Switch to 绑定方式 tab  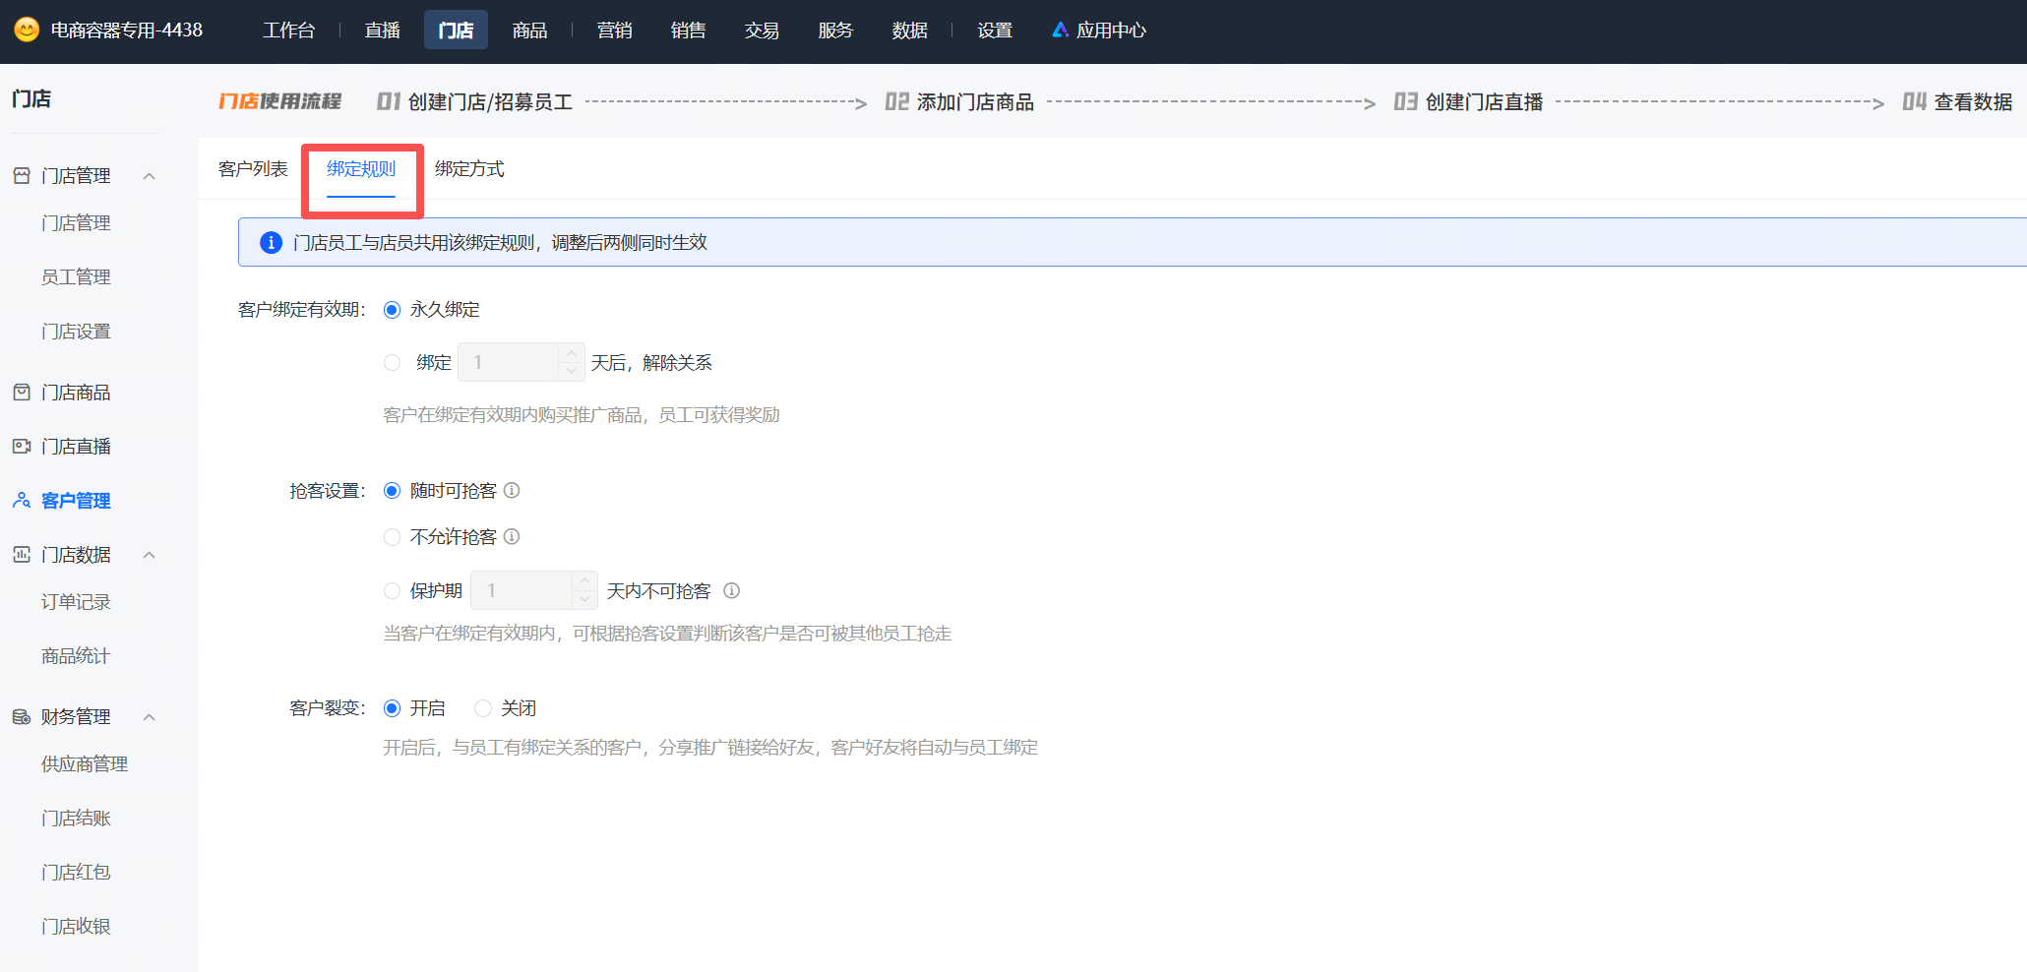(x=469, y=169)
